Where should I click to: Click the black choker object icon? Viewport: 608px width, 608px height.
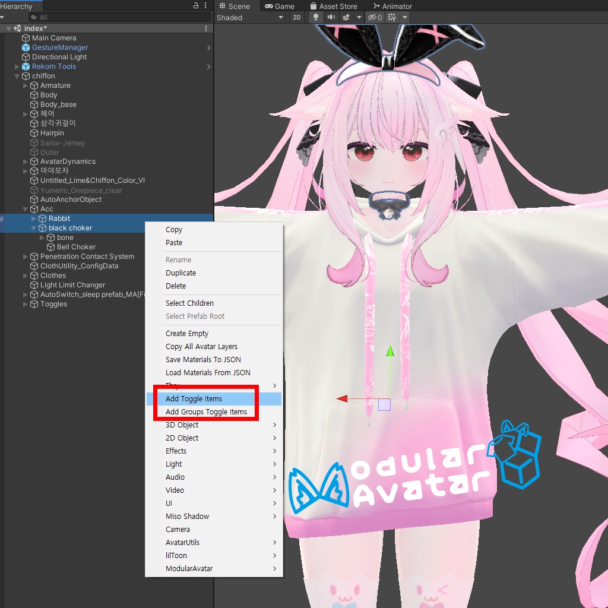pos(43,229)
